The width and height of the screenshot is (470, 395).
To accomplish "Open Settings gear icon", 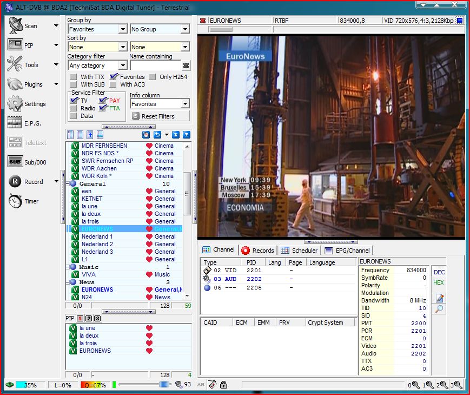I will tap(15, 103).
